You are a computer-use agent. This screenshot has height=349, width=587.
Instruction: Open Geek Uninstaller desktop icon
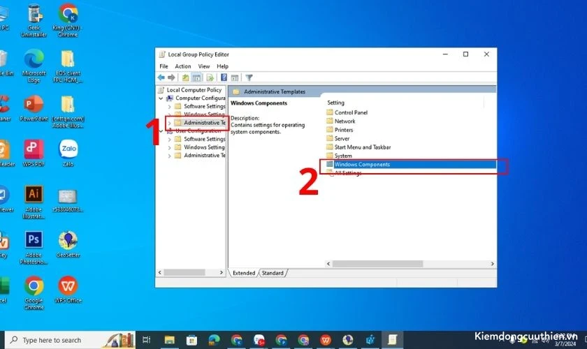[x=34, y=20]
